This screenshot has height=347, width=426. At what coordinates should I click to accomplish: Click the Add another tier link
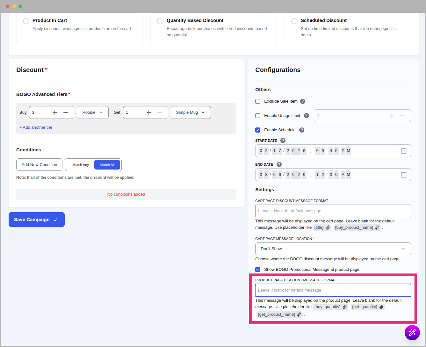point(36,127)
